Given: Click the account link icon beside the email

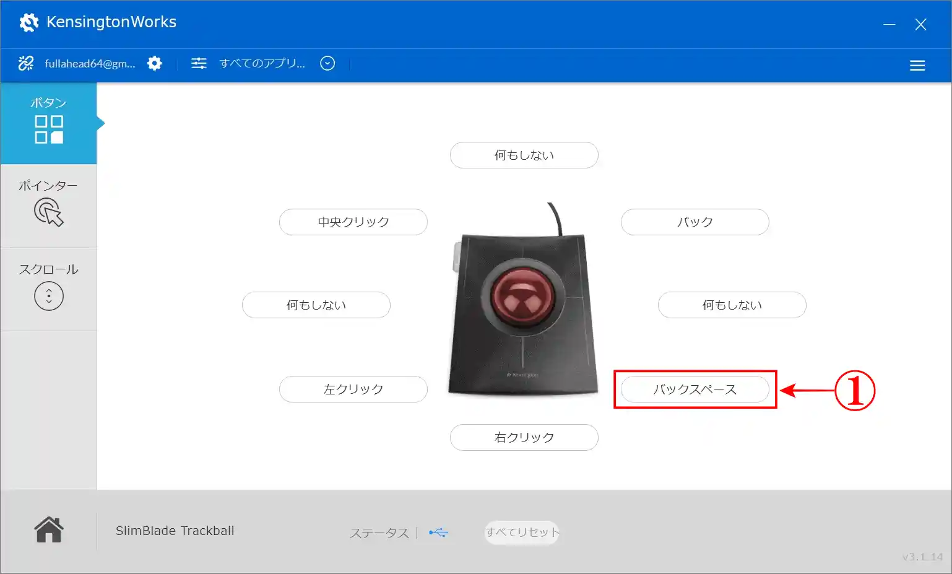Looking at the screenshot, I should tap(26, 63).
